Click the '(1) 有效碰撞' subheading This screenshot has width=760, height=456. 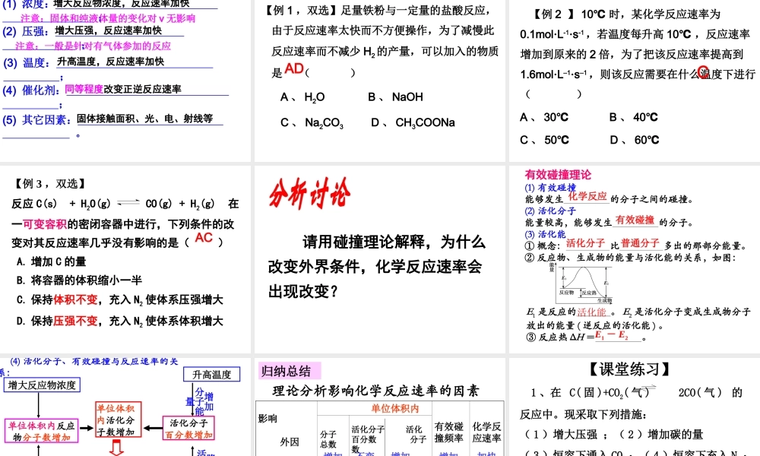tap(550, 188)
